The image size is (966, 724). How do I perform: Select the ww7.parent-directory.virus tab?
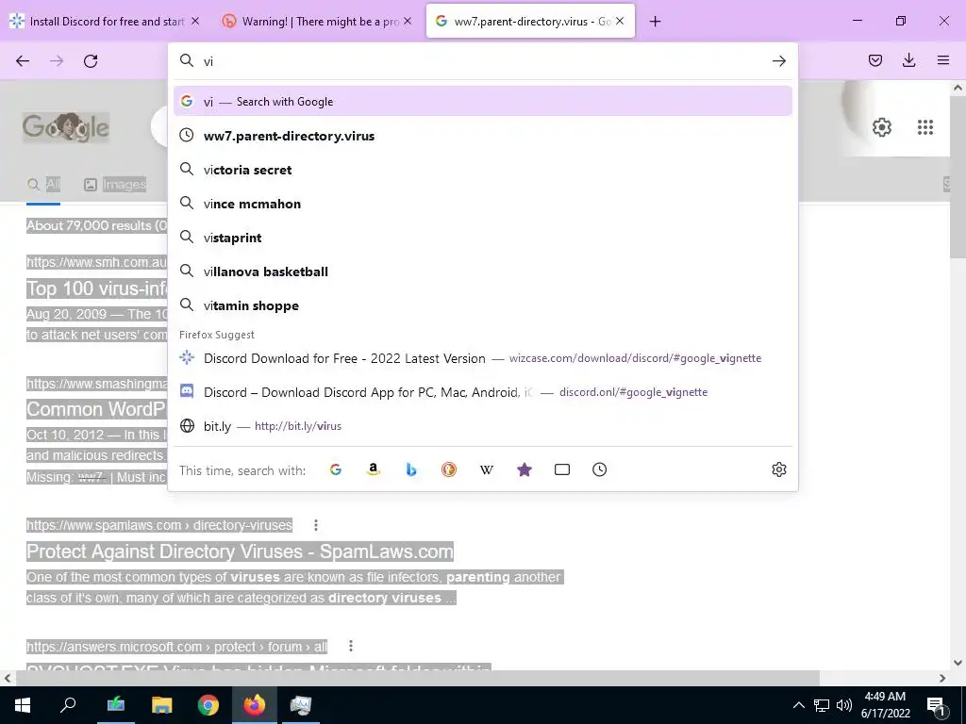pos(530,21)
